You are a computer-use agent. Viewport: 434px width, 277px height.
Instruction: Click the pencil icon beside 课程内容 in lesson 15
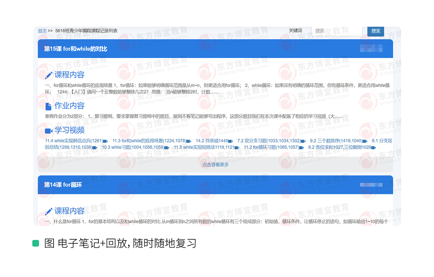click(48, 75)
